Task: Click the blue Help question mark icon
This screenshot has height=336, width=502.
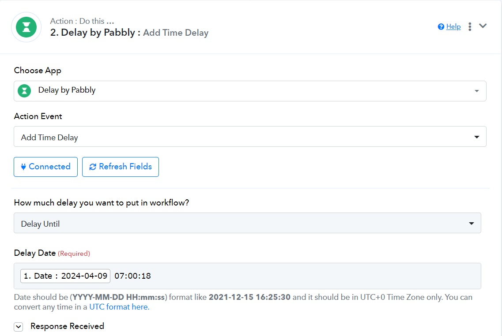Action: [x=441, y=26]
